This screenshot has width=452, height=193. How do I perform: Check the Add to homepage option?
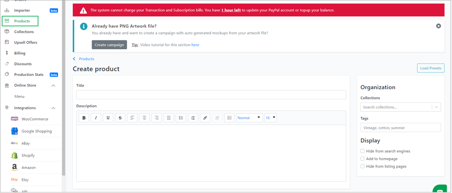point(362,159)
